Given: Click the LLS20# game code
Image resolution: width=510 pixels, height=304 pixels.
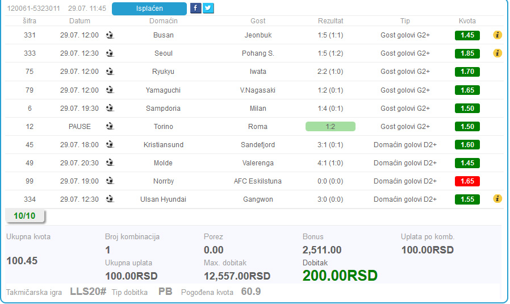Looking at the screenshot, I should [88, 291].
